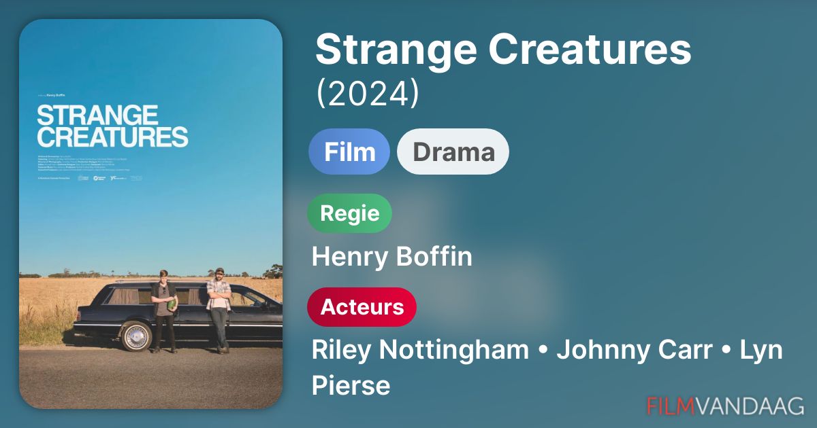Image resolution: width=817 pixels, height=428 pixels.
Task: Select the Film category badge
Action: [x=349, y=151]
